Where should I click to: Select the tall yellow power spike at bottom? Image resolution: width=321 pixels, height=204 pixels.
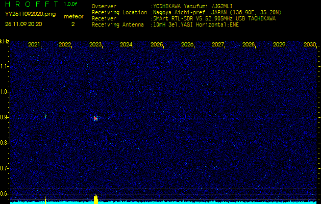coord(95,198)
